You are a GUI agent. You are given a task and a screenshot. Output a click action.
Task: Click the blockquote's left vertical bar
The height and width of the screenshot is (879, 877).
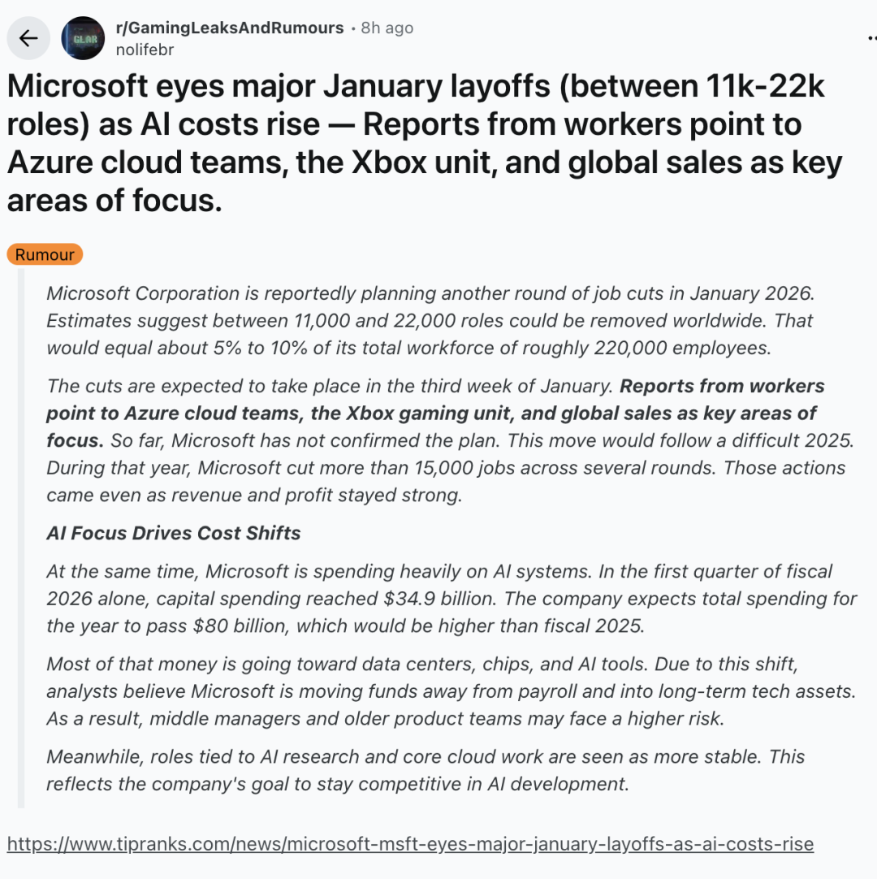pos(21,536)
